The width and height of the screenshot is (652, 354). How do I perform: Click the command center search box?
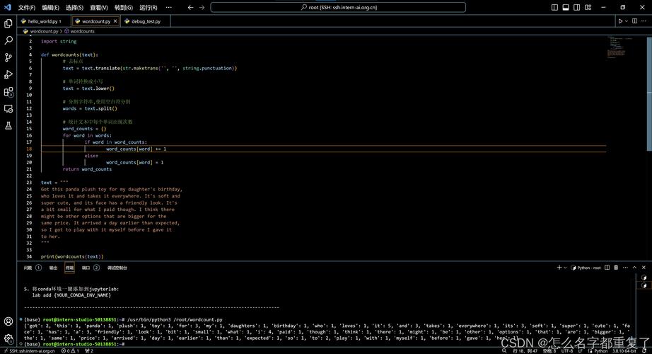pos(338,7)
